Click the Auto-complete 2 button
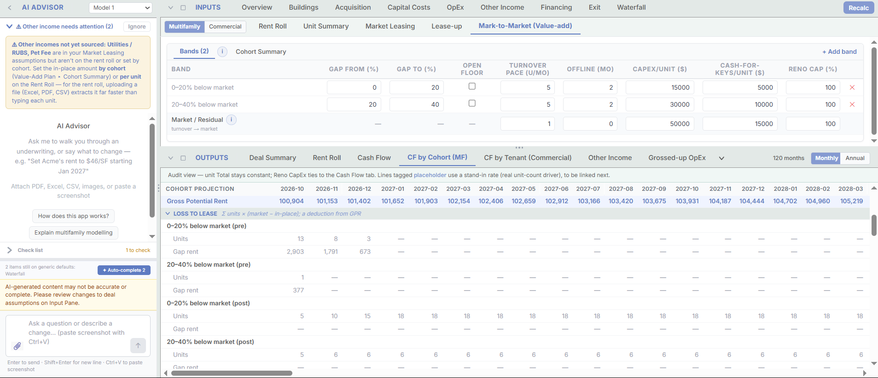This screenshot has width=878, height=378. 124,270
